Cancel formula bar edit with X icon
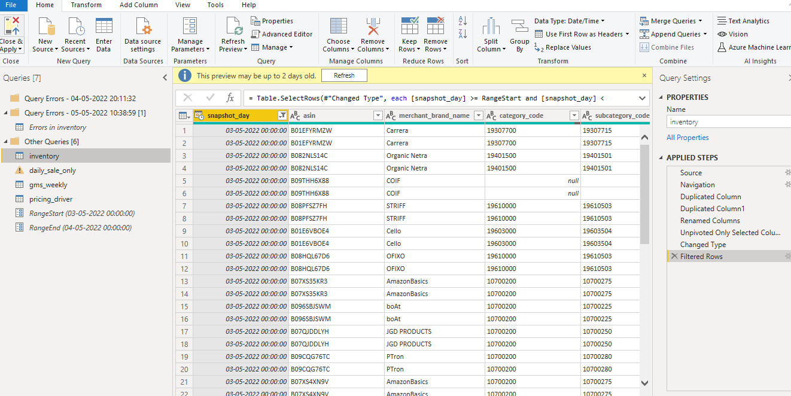The image size is (791, 396). click(x=188, y=98)
